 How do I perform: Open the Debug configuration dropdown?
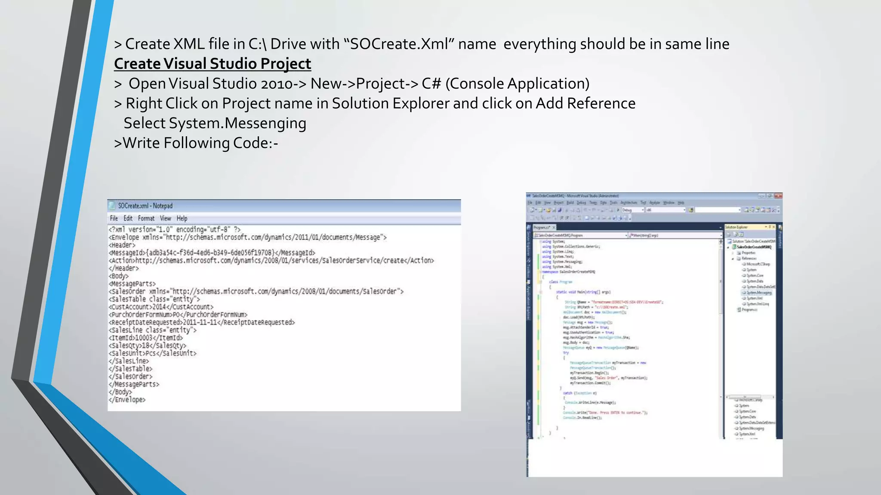click(643, 210)
